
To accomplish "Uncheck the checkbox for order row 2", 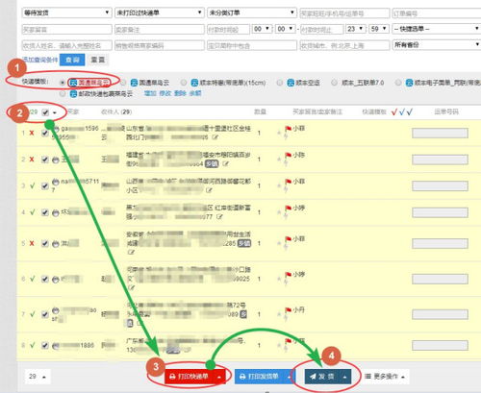I will 45,160.
